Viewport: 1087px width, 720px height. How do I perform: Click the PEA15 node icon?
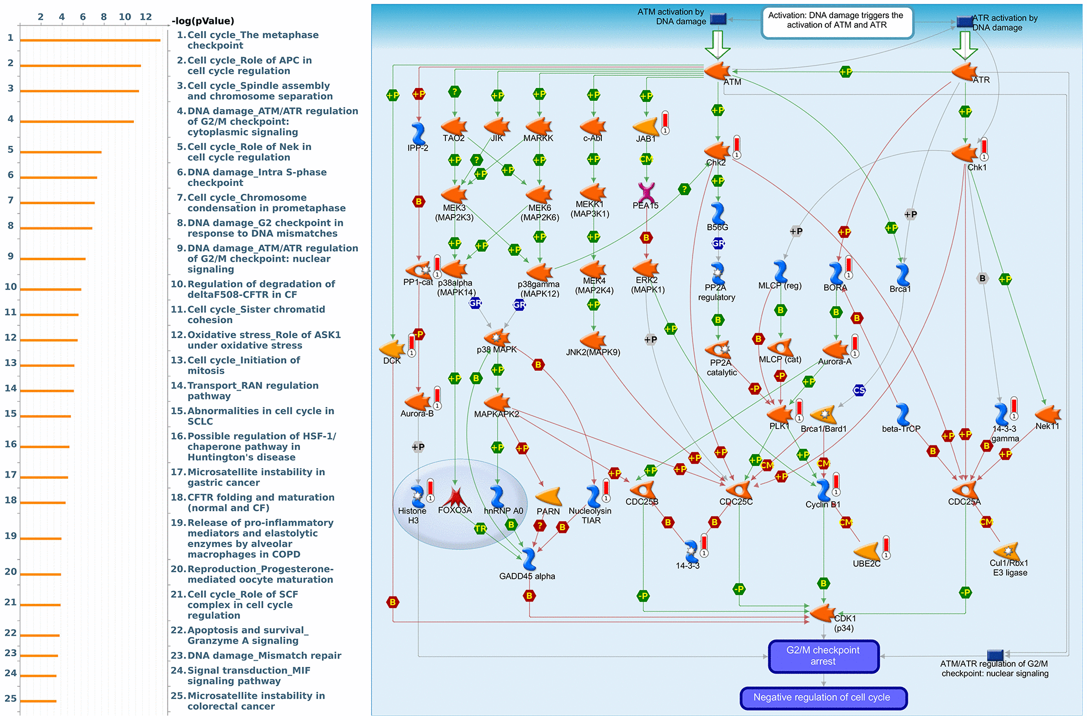coord(646,193)
